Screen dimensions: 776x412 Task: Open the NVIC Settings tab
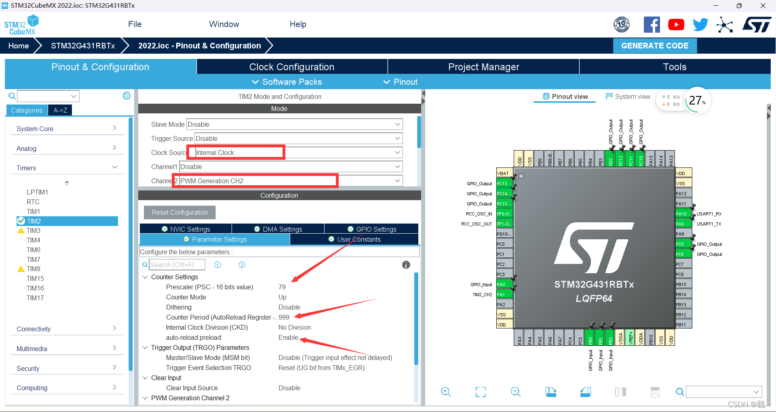click(186, 229)
